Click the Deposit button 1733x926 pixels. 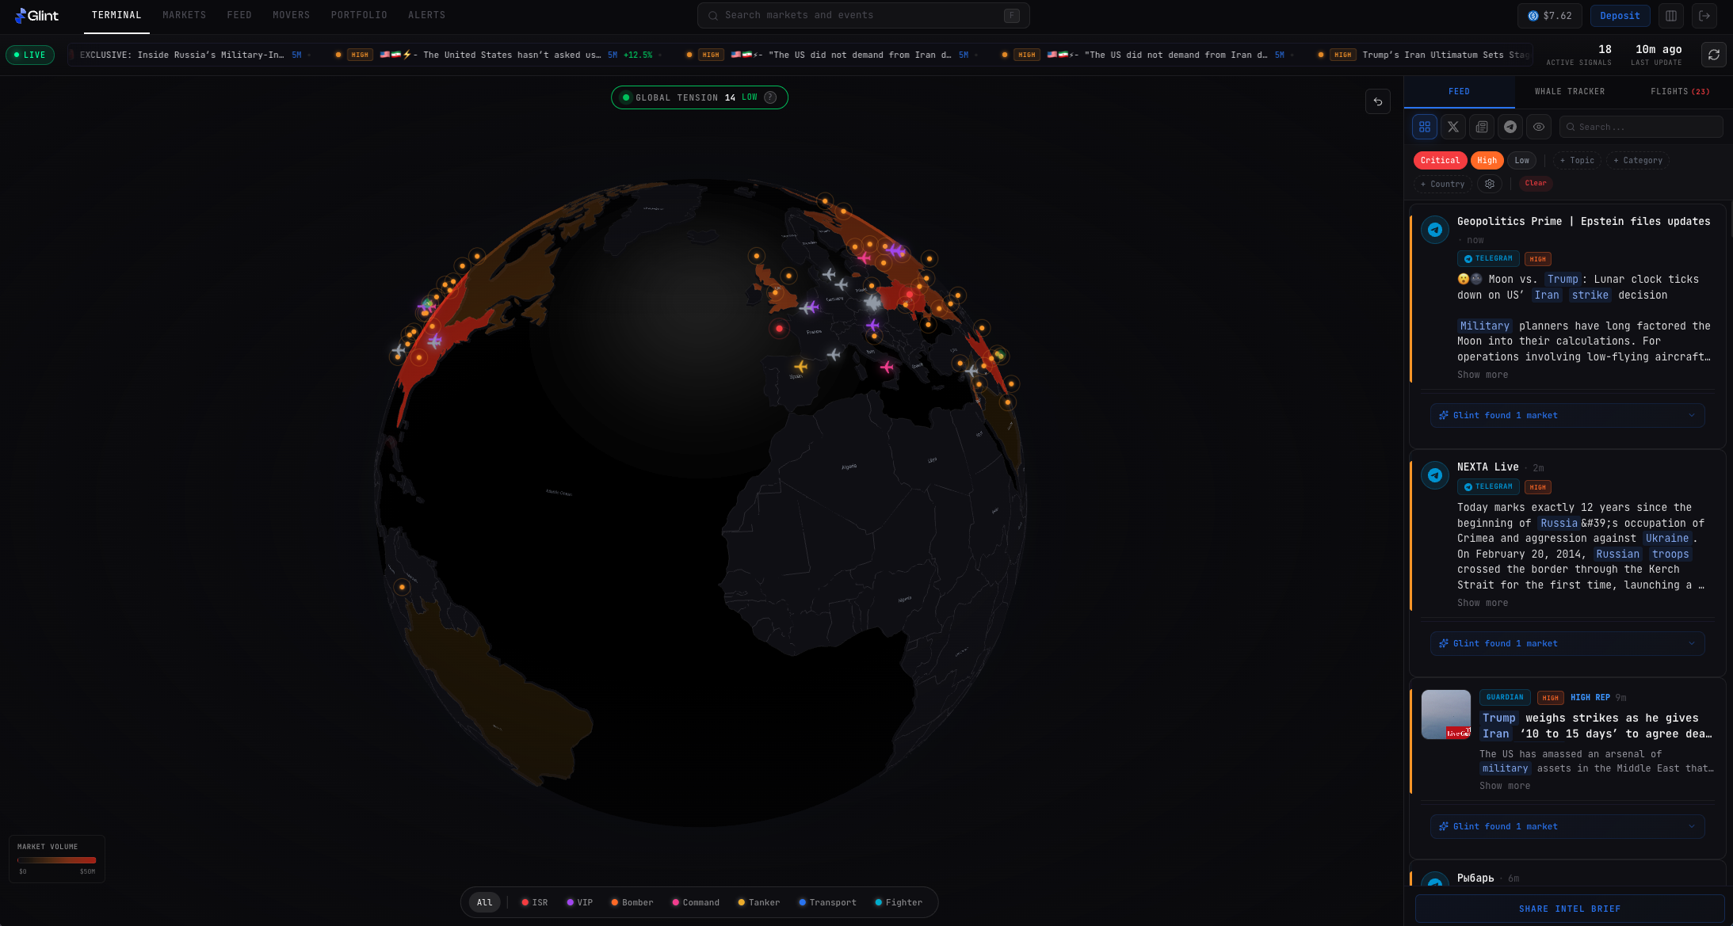pos(1619,16)
